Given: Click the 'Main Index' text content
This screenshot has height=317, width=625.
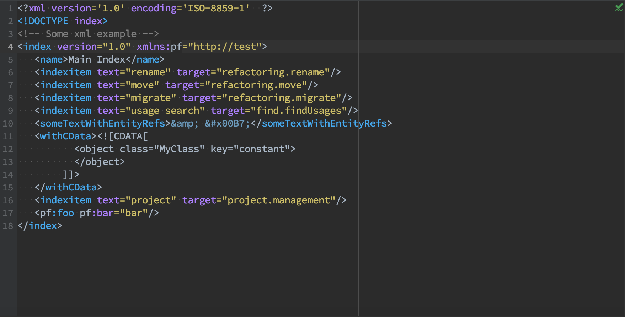Looking at the screenshot, I should (97, 59).
